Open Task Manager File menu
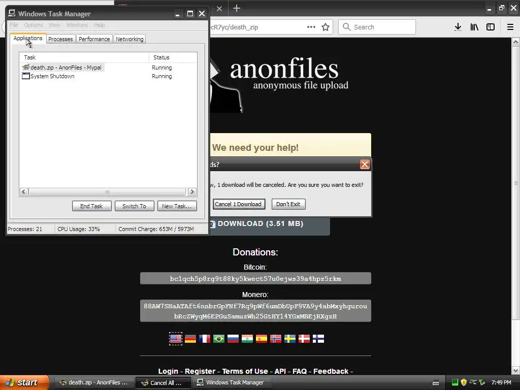The image size is (520, 390). tap(14, 25)
